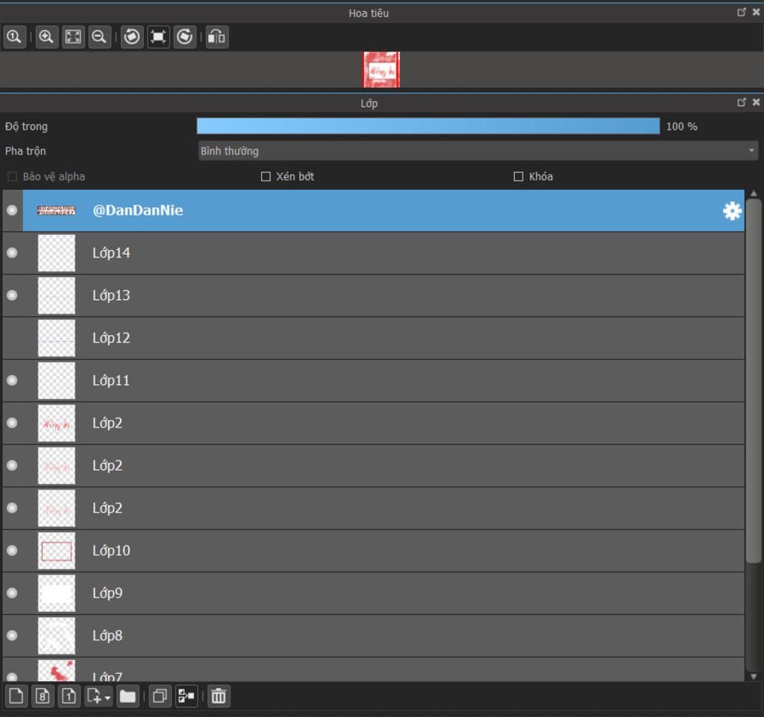The width and height of the screenshot is (764, 717).
Task: Hide the Lớp14 layer
Action: [x=12, y=253]
